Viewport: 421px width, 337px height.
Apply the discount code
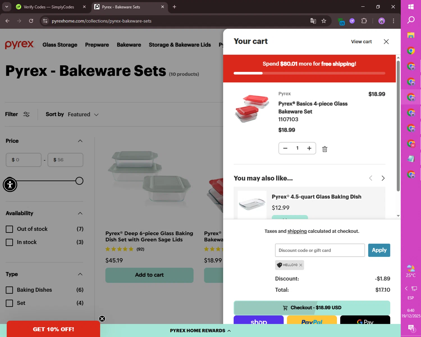click(379, 250)
